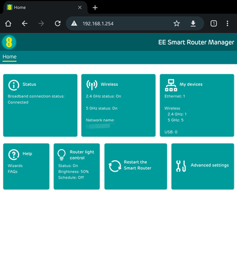Image resolution: width=237 pixels, height=258 pixels.
Task: Click '2.4 GHz status: On' text
Action: 104,96
